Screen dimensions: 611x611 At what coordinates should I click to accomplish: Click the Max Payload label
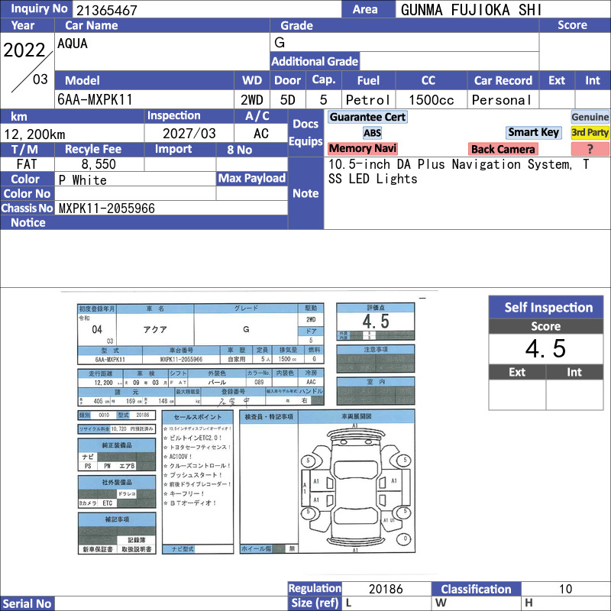pos(252,178)
